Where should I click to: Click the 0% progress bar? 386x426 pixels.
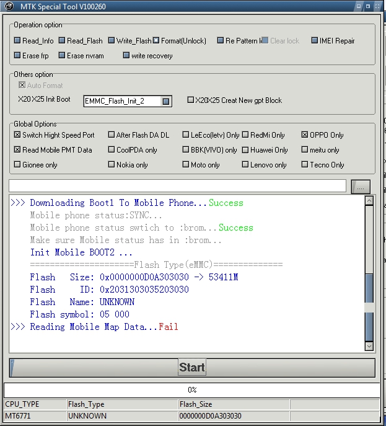192,390
